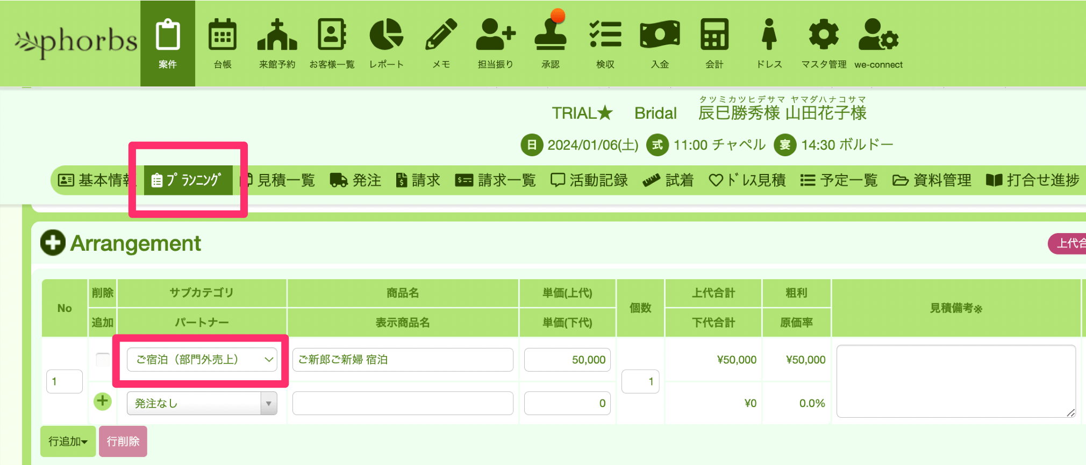The width and height of the screenshot is (1086, 465).
Task: Open the 活動記録 tab
Action: (589, 180)
